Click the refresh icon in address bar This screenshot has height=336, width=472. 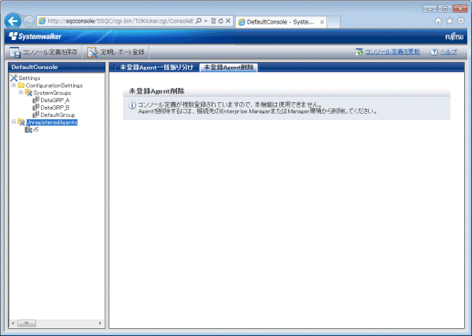[x=220, y=21]
